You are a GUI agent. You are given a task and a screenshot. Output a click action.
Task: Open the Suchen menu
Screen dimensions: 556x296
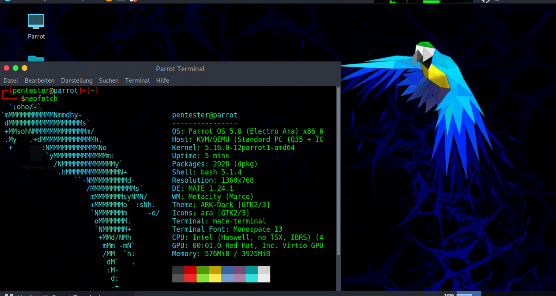tap(109, 80)
